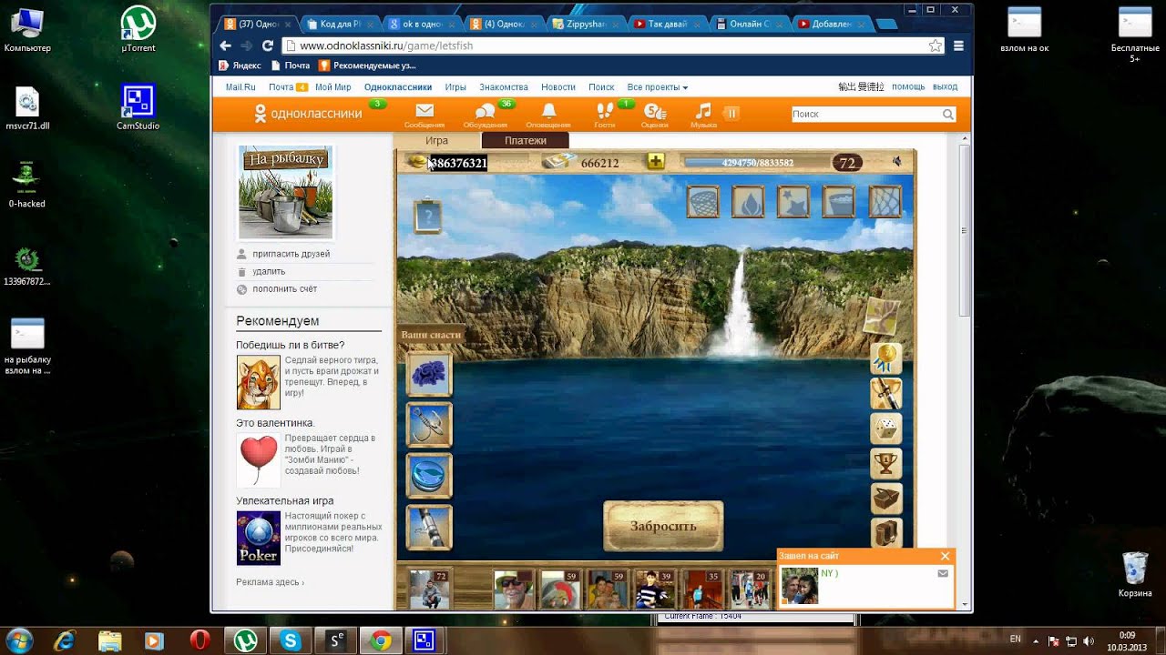Expand the Все проекты dropdown
The height and width of the screenshot is (655, 1166).
[x=657, y=87]
